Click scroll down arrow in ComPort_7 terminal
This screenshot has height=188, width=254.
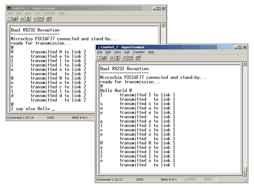[x=245, y=174]
